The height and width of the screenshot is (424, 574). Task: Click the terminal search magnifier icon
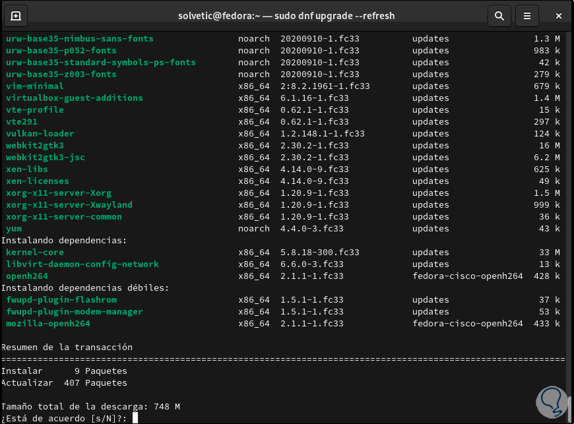[x=499, y=15]
